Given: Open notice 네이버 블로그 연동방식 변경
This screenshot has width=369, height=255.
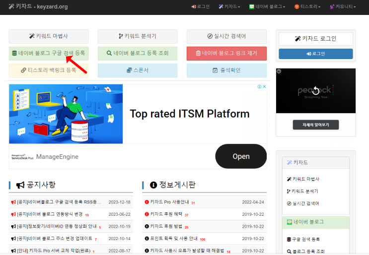Looking at the screenshot, I should [50, 214].
